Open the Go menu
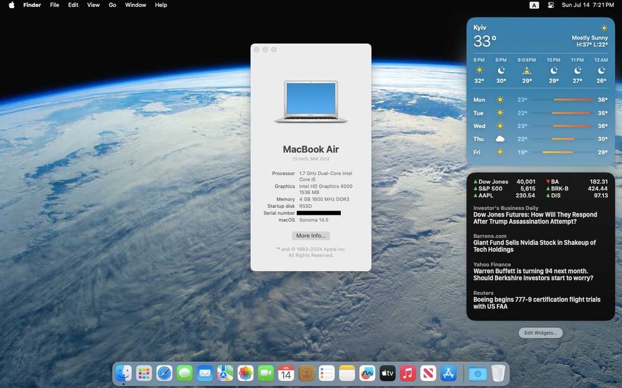 coord(112,5)
